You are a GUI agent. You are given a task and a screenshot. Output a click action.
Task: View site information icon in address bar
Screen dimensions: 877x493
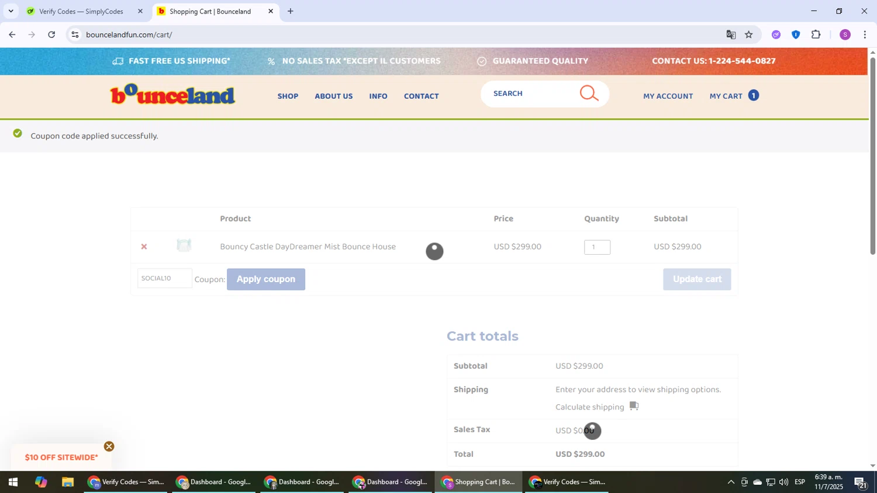pos(75,34)
